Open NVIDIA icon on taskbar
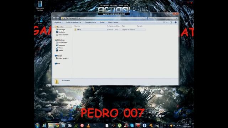 [x=76, y=126]
